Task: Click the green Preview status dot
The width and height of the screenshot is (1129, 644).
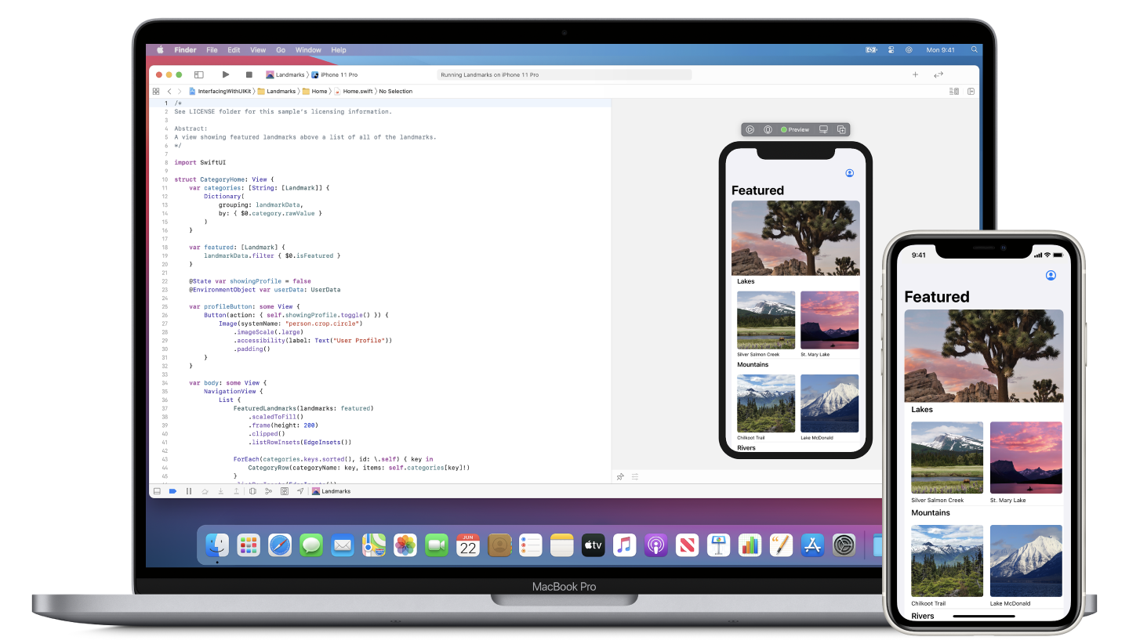Action: [x=784, y=129]
